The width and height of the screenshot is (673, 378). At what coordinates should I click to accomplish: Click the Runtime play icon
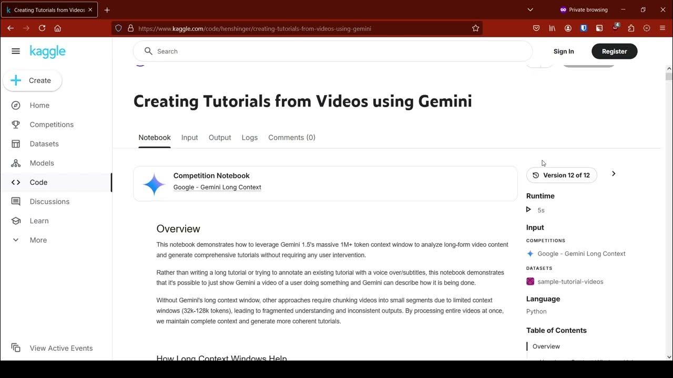pyautogui.click(x=528, y=209)
